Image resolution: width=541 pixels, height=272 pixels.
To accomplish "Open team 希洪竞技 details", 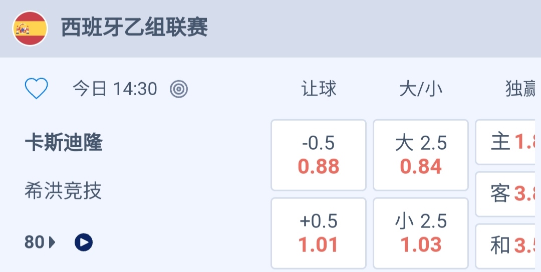I will (x=63, y=191).
